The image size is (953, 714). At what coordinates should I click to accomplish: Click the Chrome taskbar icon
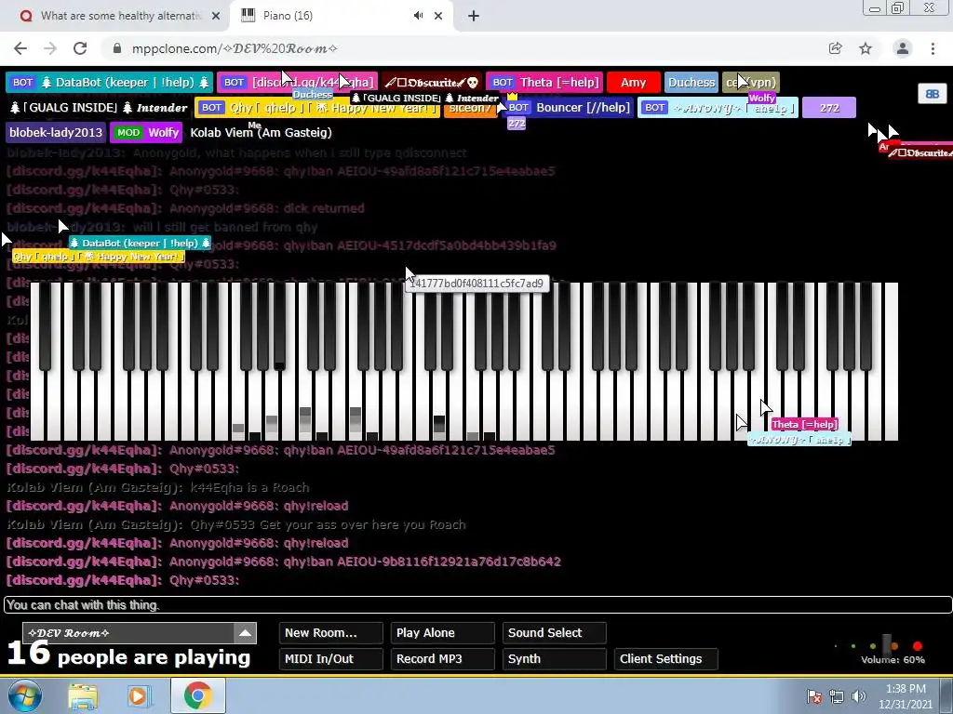pos(197,695)
